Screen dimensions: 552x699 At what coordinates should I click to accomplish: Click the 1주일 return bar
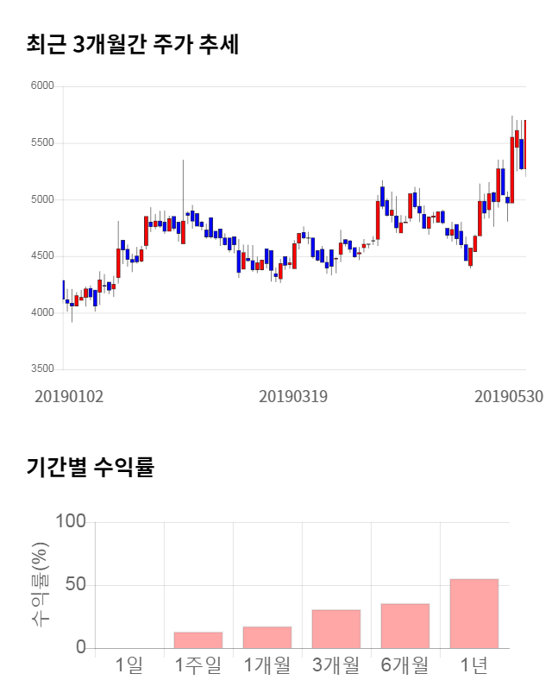pos(198,640)
